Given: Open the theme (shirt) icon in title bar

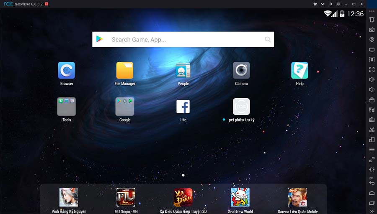Looking at the screenshot, I should [315, 4].
